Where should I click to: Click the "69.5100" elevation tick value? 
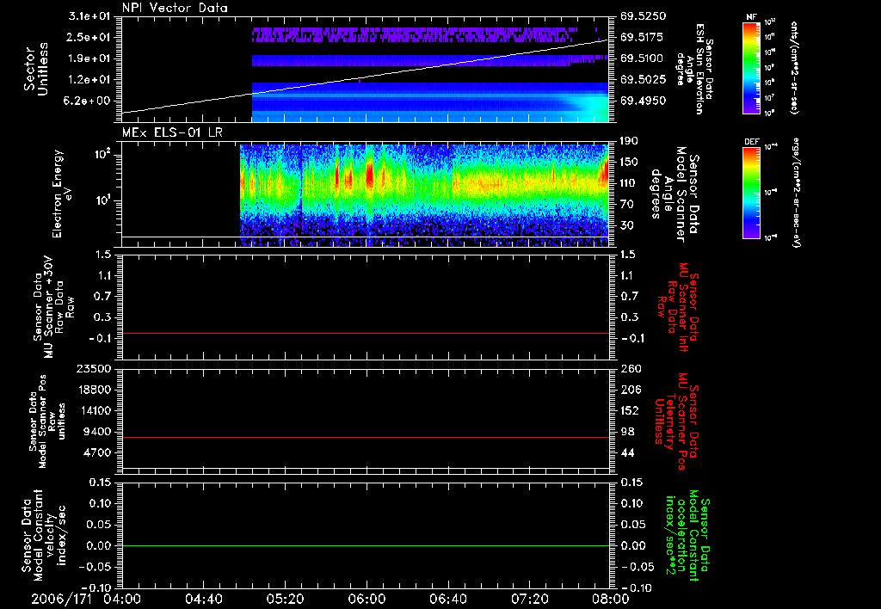point(643,58)
